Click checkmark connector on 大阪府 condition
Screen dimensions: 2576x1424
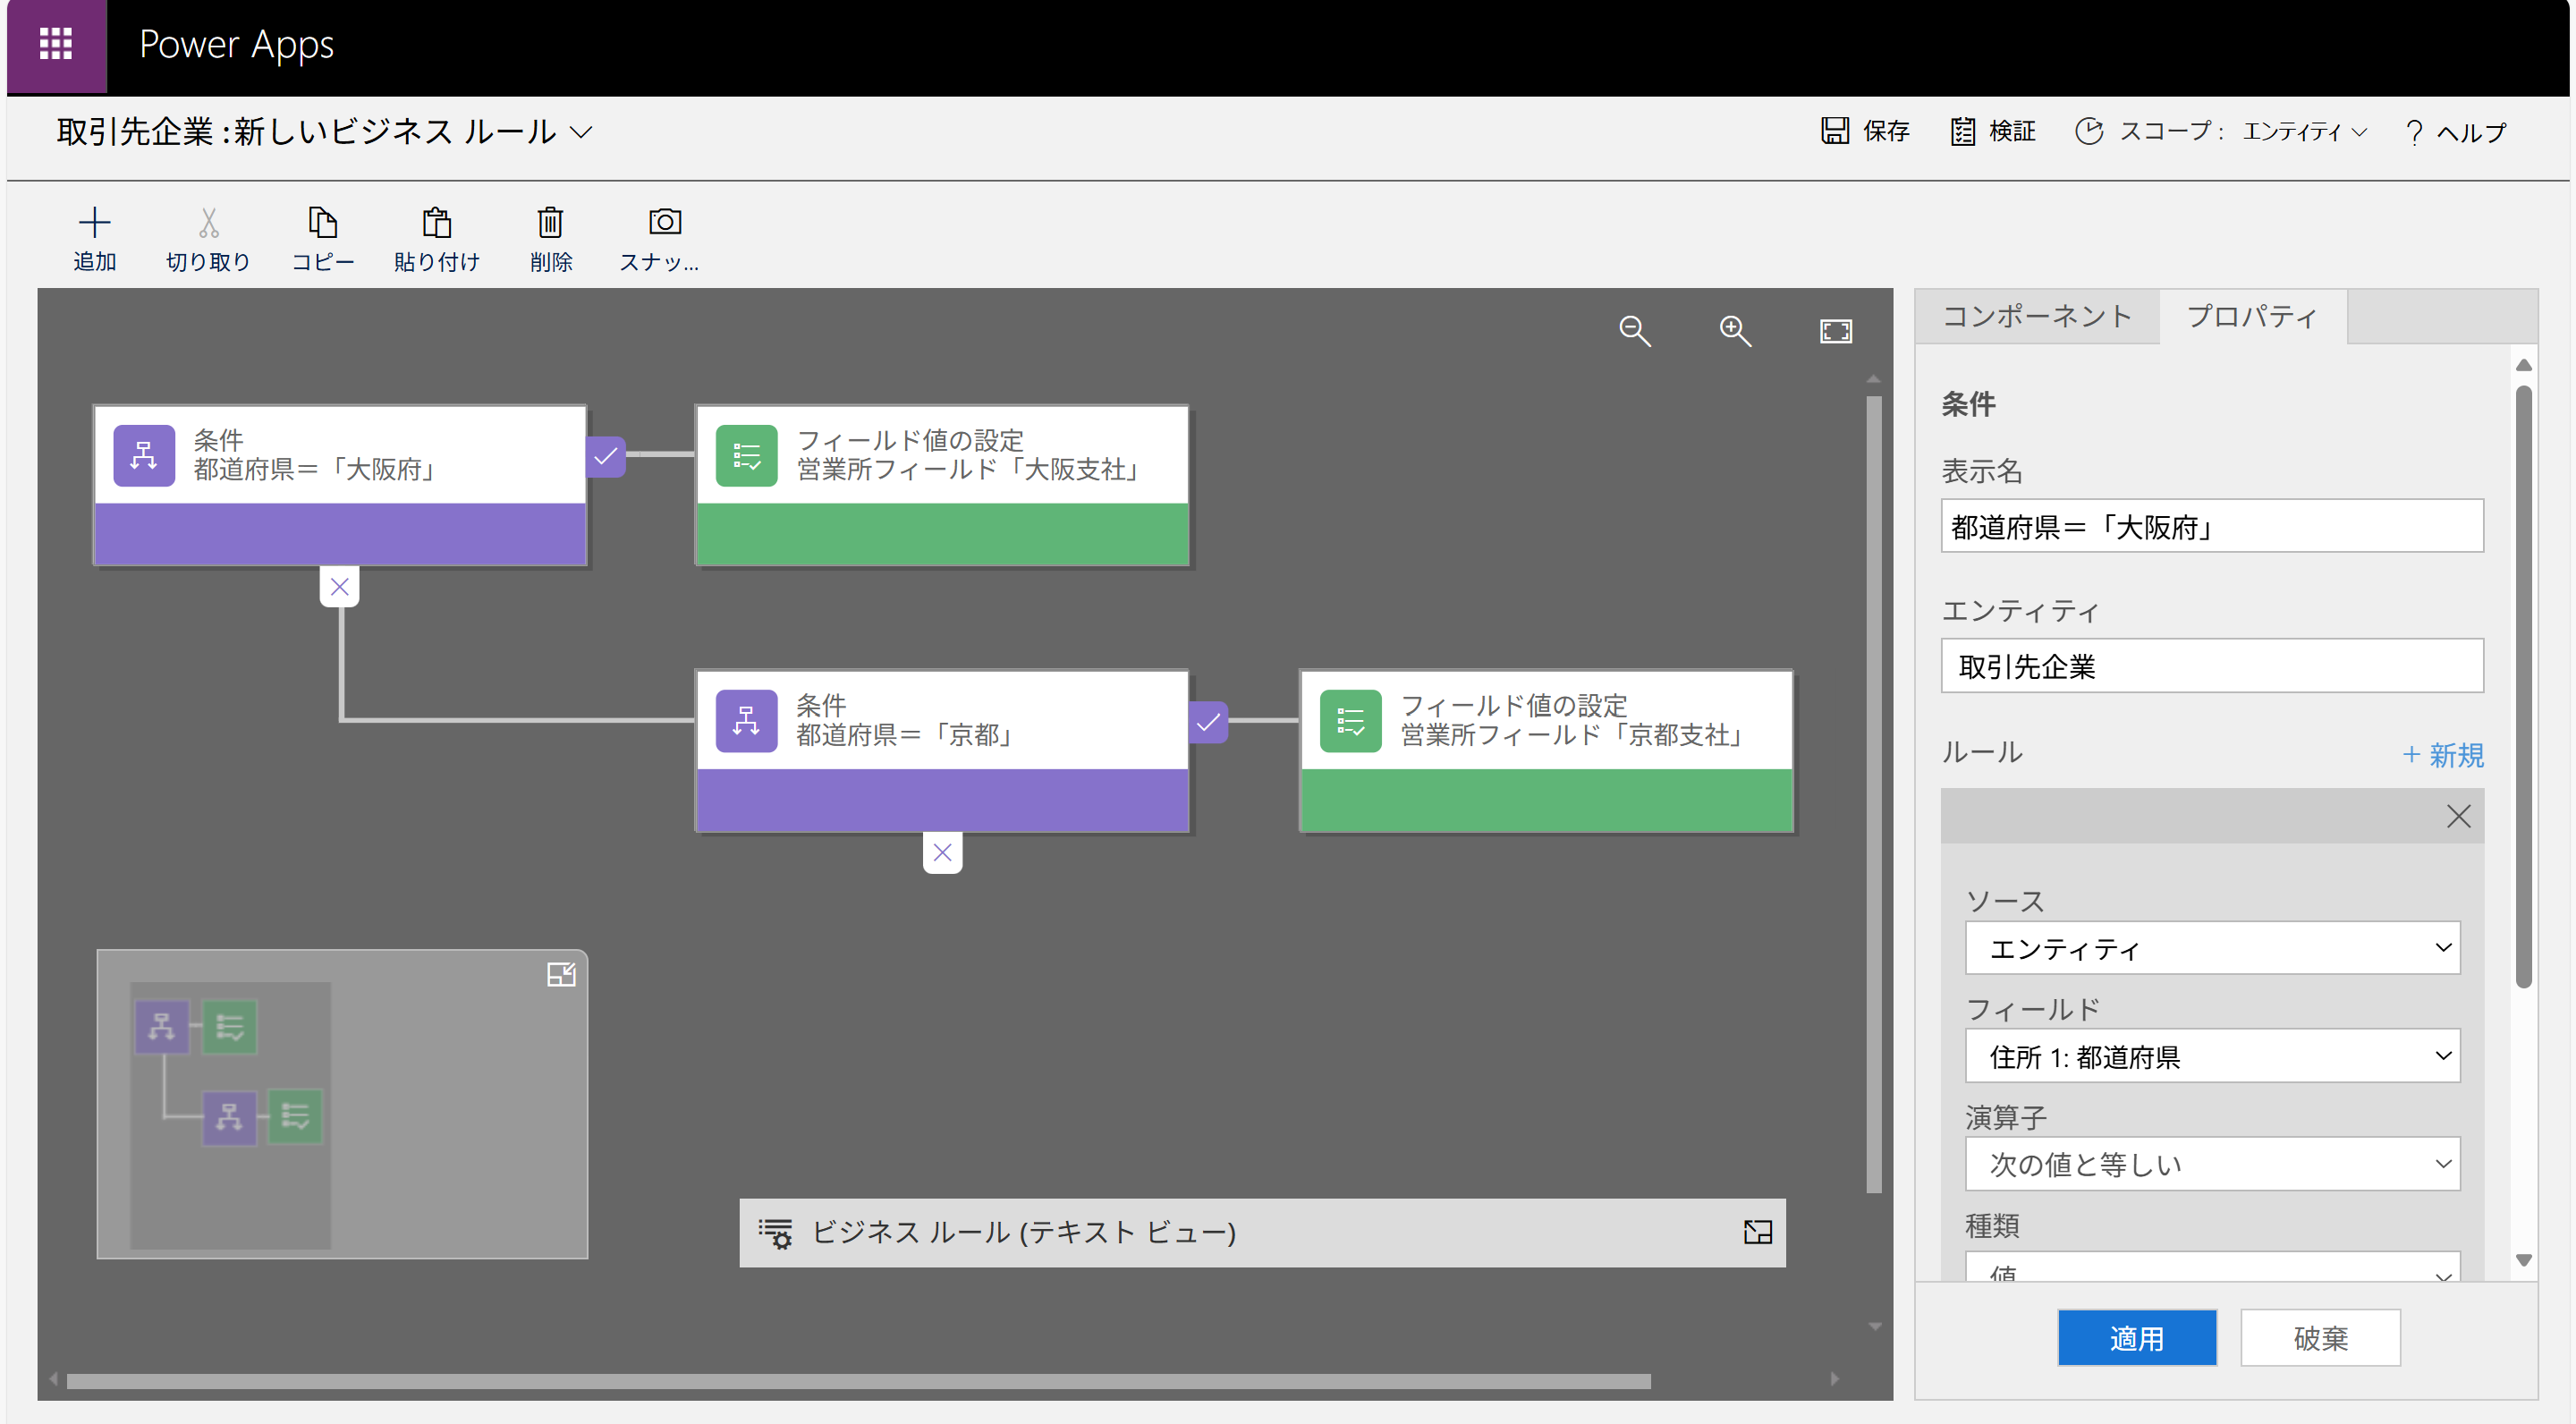coord(605,457)
